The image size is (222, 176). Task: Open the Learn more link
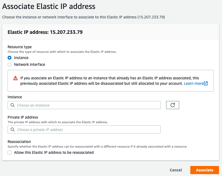tap(194, 83)
